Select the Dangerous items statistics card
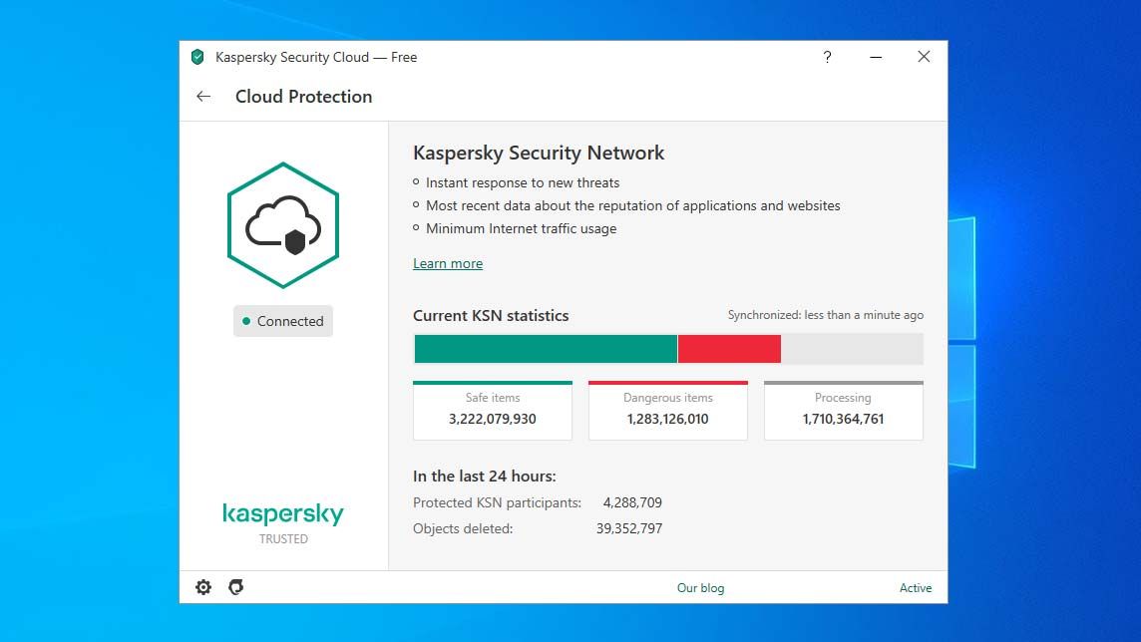Screen dimensions: 1141x642 [x=668, y=410]
